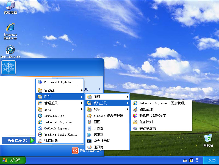Image resolution: width=219 pixels, height=165 pixels.
Task: Expand the 系统工具 submenu arrow
Action: click(x=128, y=103)
